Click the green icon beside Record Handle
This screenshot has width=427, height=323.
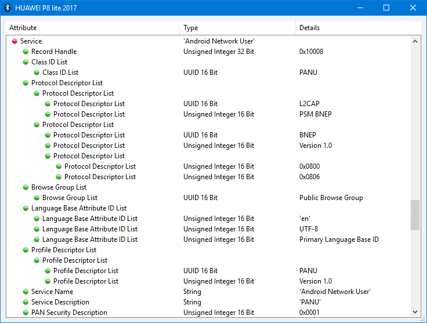[26, 52]
